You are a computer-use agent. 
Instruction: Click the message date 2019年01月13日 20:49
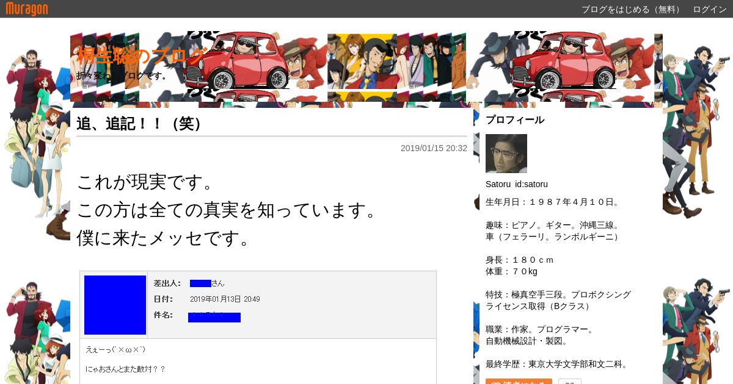(x=225, y=299)
